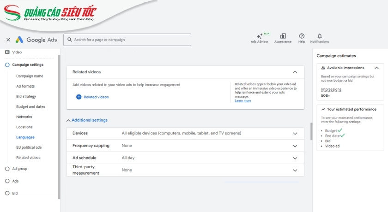Open the Help question mark icon
Viewport: 388px width, 212px height.
302,36
